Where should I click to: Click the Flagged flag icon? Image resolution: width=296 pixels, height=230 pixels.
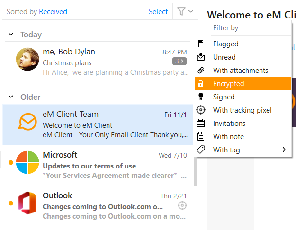[201, 44]
